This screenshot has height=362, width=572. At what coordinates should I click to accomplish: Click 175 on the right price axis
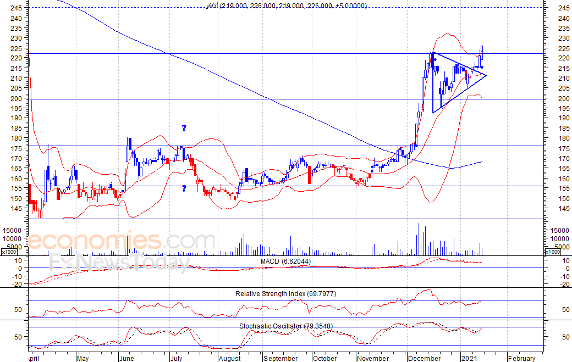564,148
